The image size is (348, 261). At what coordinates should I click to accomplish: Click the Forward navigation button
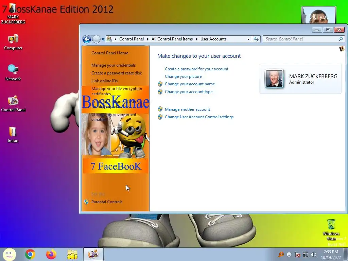pos(96,39)
